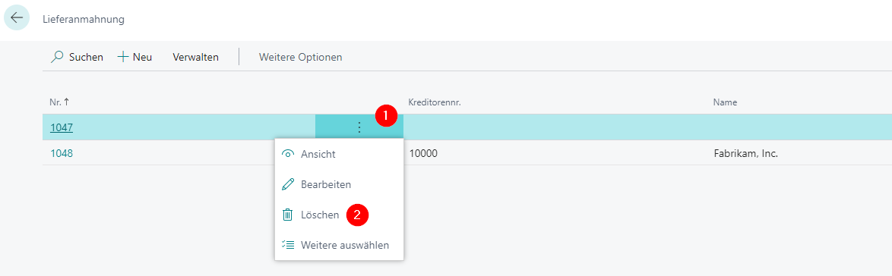Click the plus icon for Neu
The width and height of the screenshot is (892, 276).
coord(123,57)
